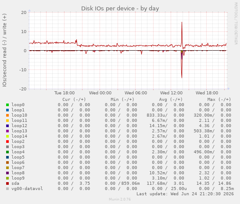The width and height of the screenshot is (240, 204).
Task: Click the Tue 18:00 time axis label
Action: (64, 93)
